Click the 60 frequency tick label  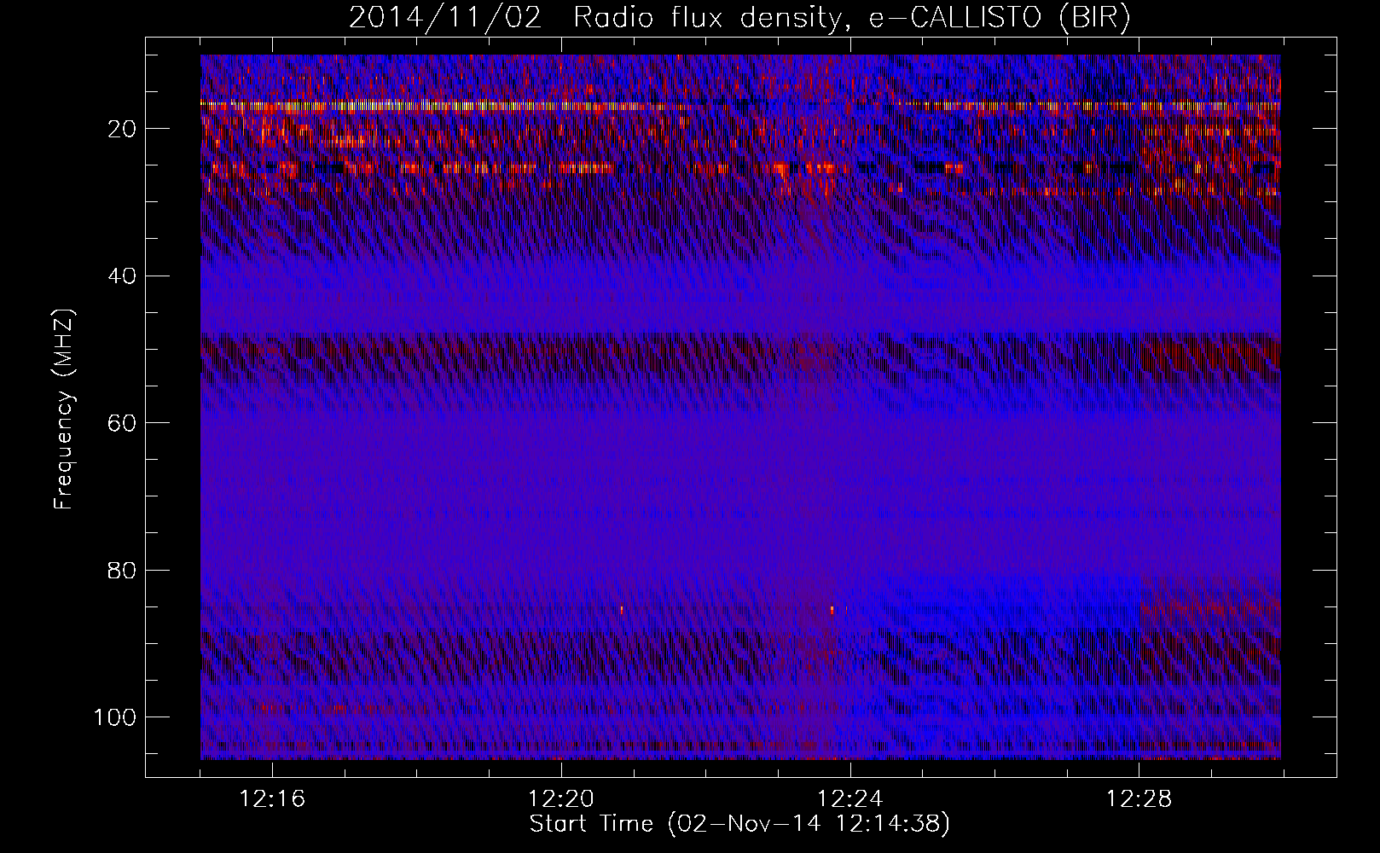pyautogui.click(x=123, y=423)
